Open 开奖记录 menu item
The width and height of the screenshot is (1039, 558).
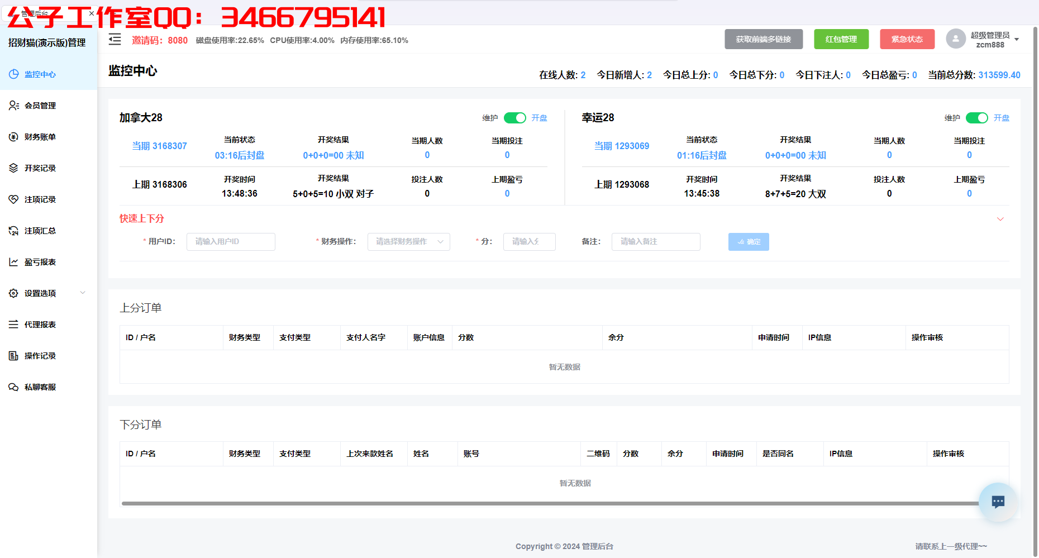[x=49, y=168]
